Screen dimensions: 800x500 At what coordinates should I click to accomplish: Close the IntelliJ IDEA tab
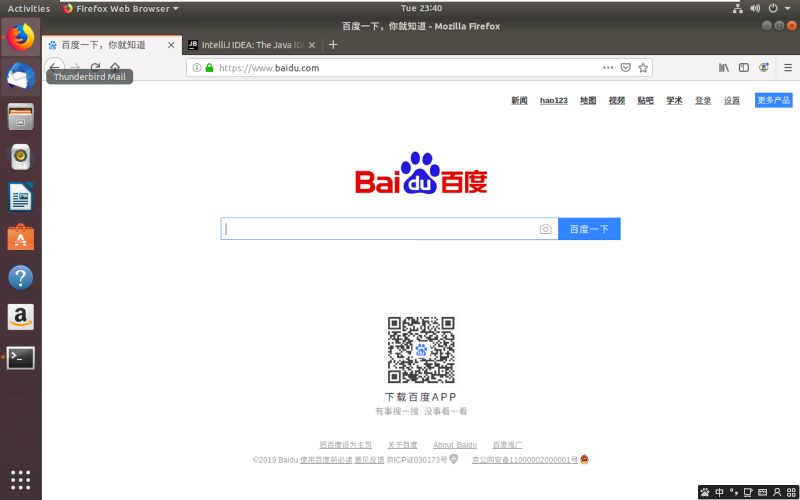click(x=312, y=45)
